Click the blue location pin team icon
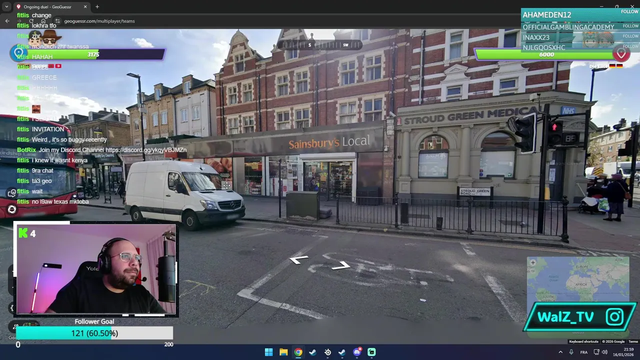This screenshot has height=360, width=640. (x=18, y=52)
